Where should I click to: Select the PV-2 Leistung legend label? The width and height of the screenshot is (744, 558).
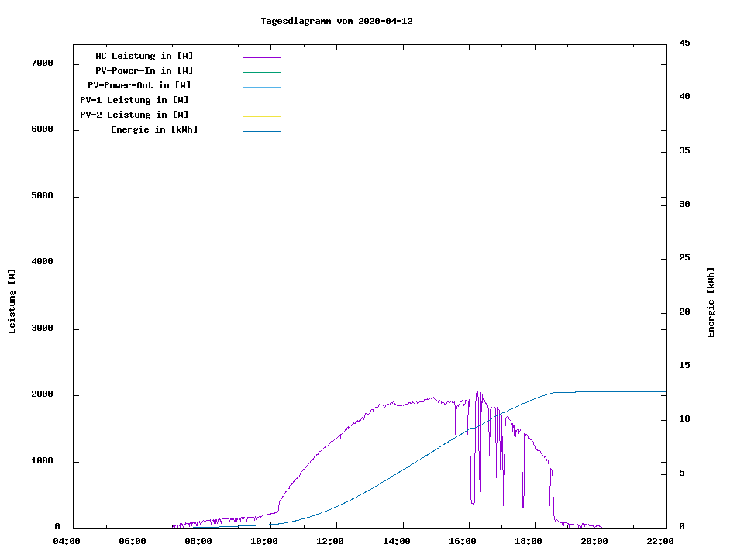tap(134, 115)
